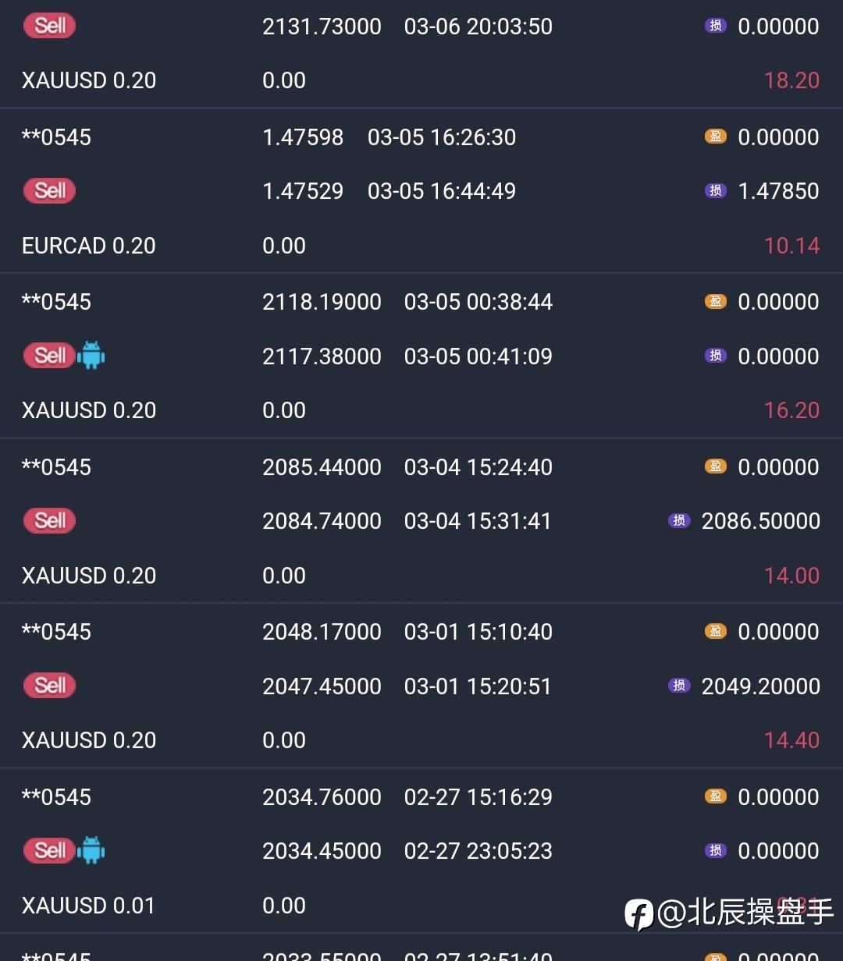Select the profit value 18.20
The image size is (843, 961).
[791, 80]
